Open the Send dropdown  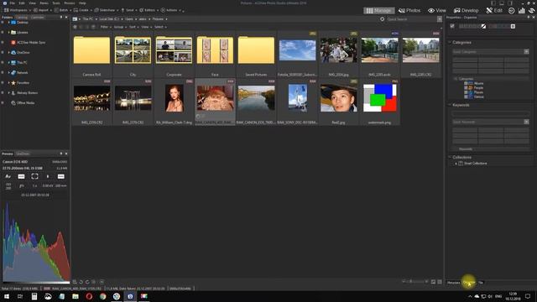coord(128,10)
